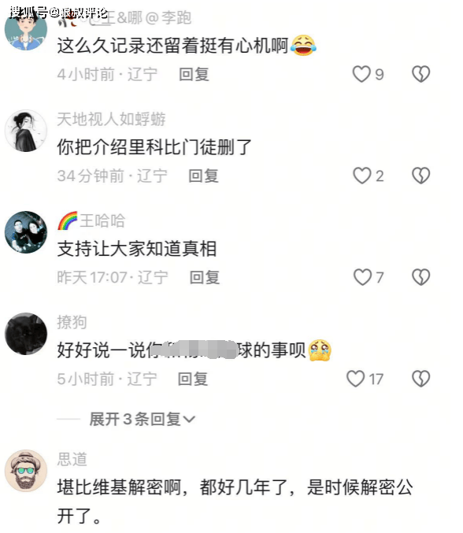The height and width of the screenshot is (533, 463).
Task: Like 天地视人如蜉蝣's comment with 2 likes
Action: (x=361, y=176)
